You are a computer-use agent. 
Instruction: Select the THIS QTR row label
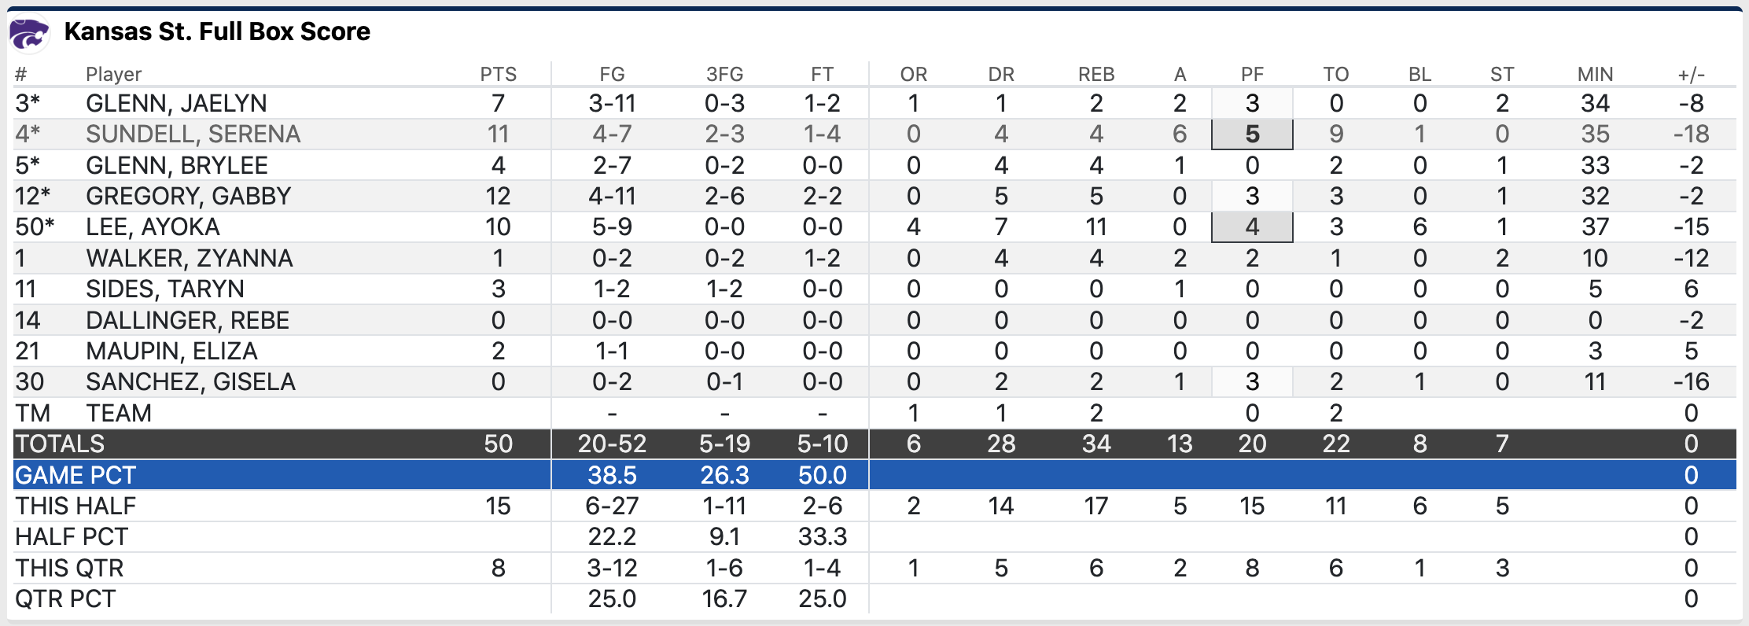(x=69, y=568)
